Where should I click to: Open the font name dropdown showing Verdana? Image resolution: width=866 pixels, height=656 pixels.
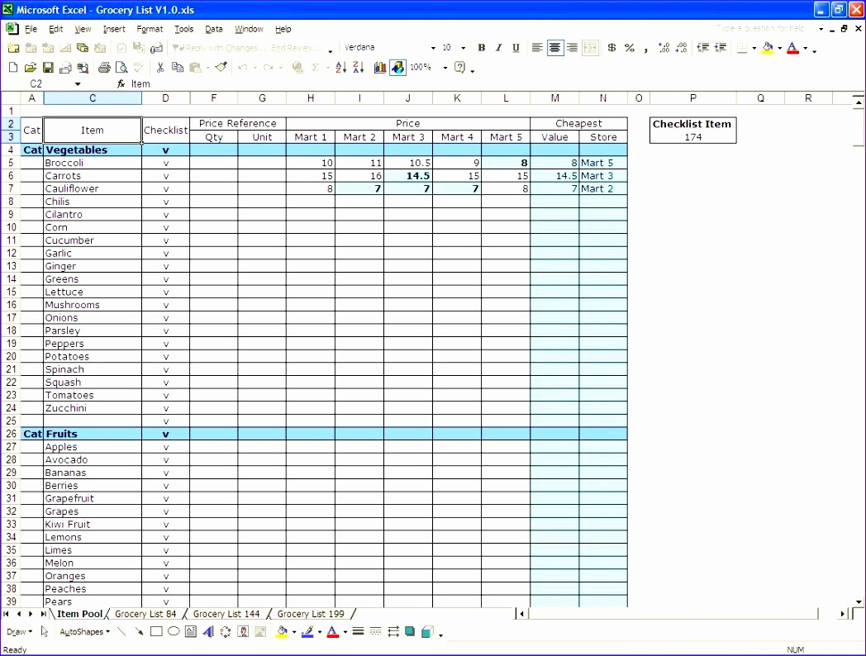tap(433, 48)
